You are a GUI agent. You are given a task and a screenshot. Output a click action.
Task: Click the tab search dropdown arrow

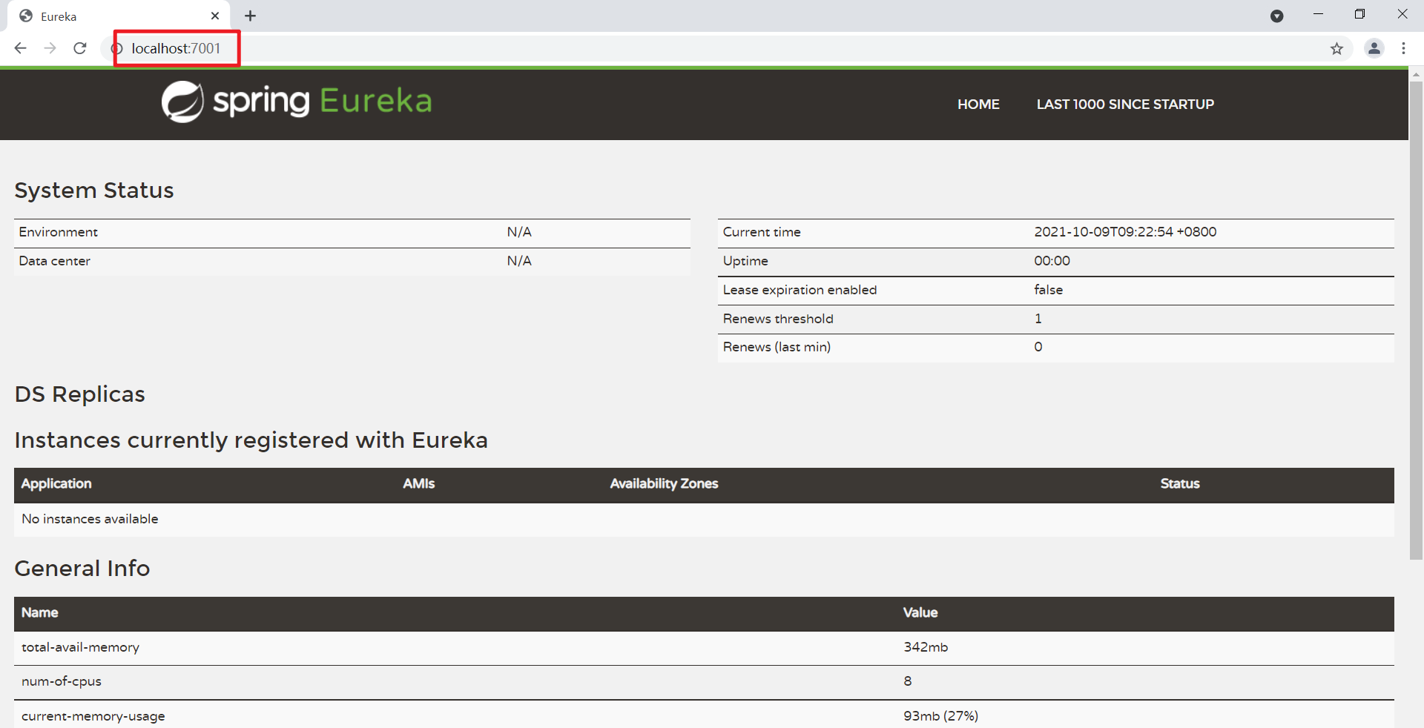1276,16
